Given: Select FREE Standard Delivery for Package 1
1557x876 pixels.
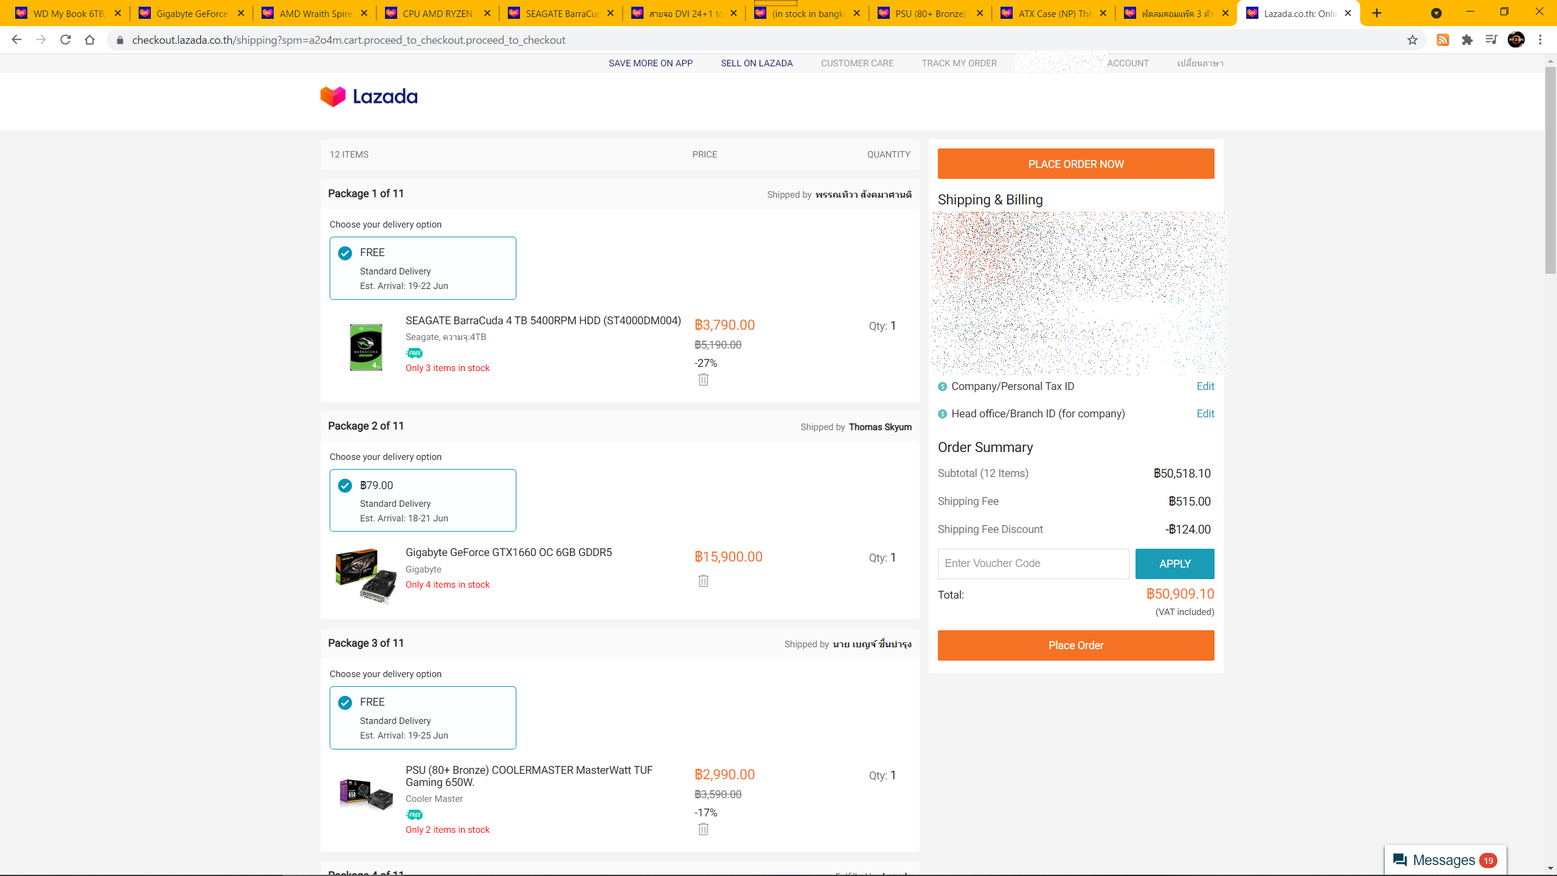Looking at the screenshot, I should (423, 268).
